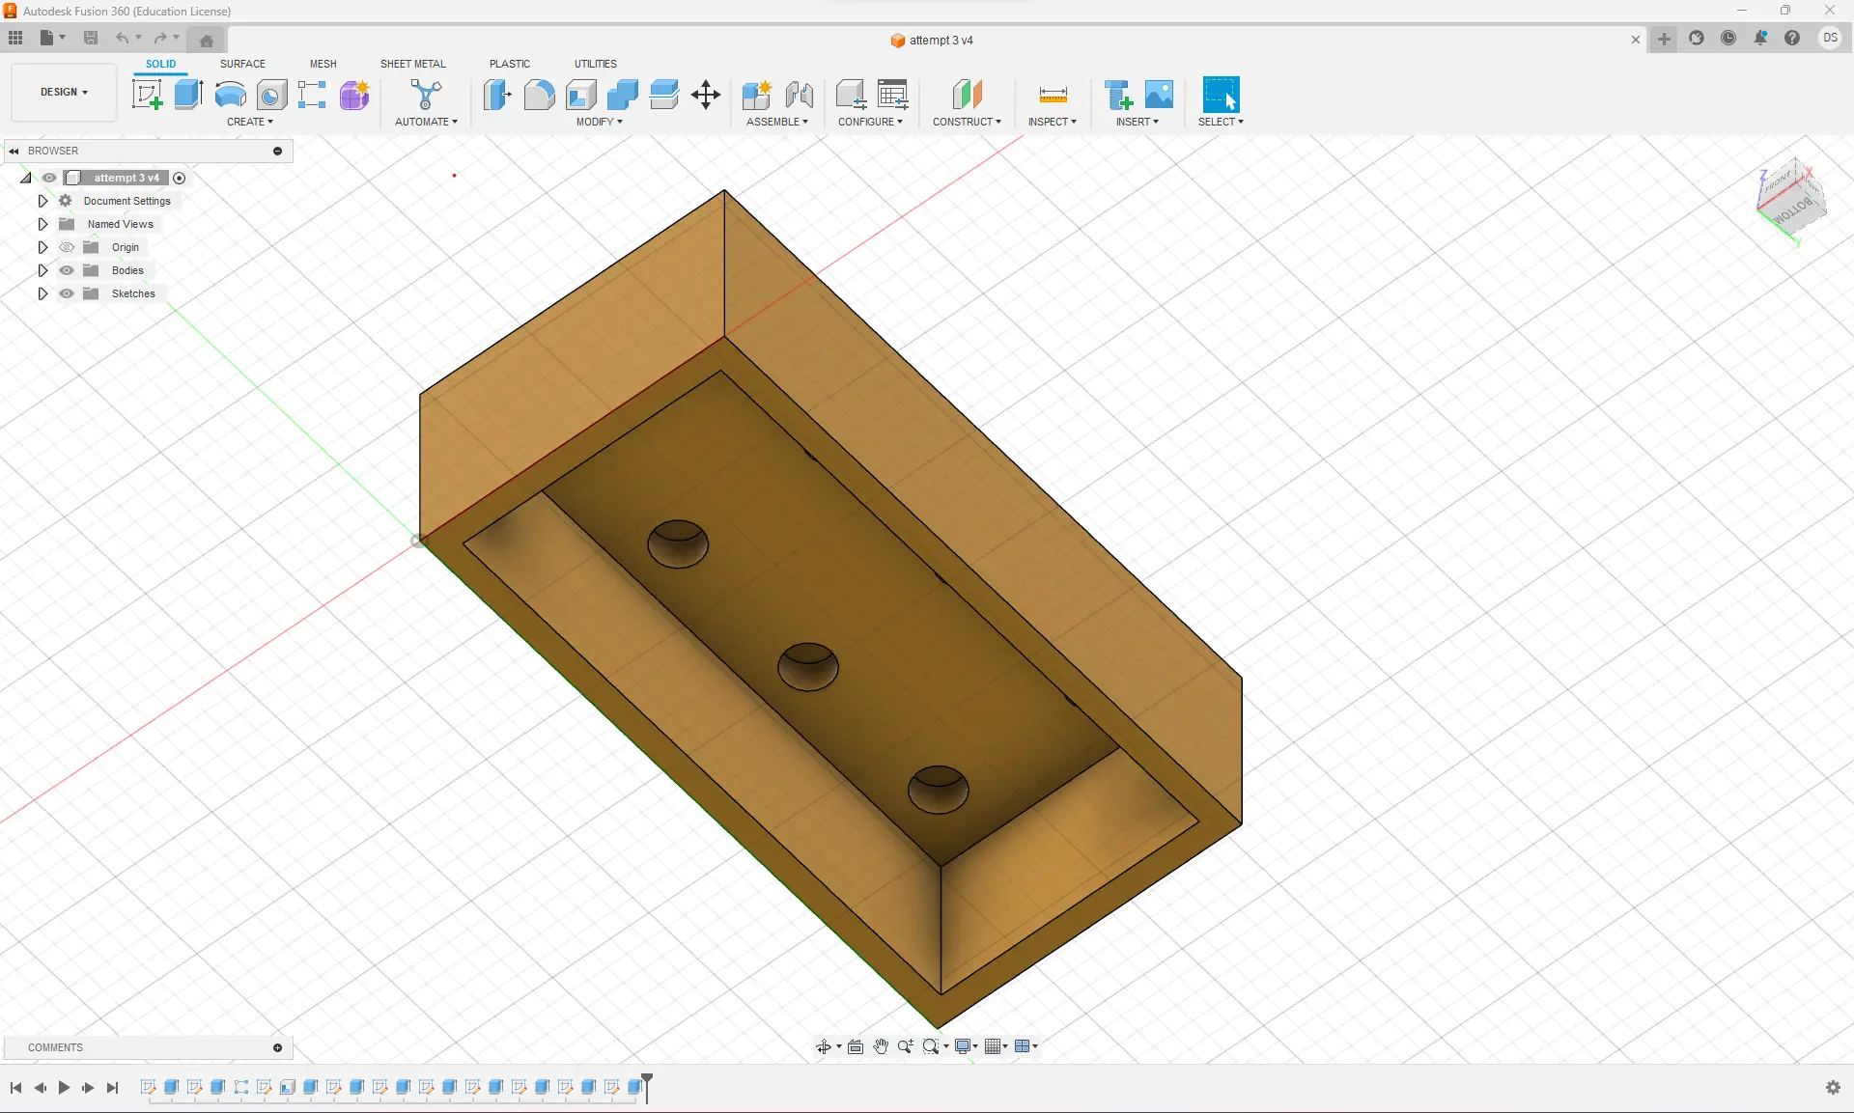Viewport: 1854px width, 1113px height.
Task: Select the Revolve tool icon
Action: [x=230, y=95]
